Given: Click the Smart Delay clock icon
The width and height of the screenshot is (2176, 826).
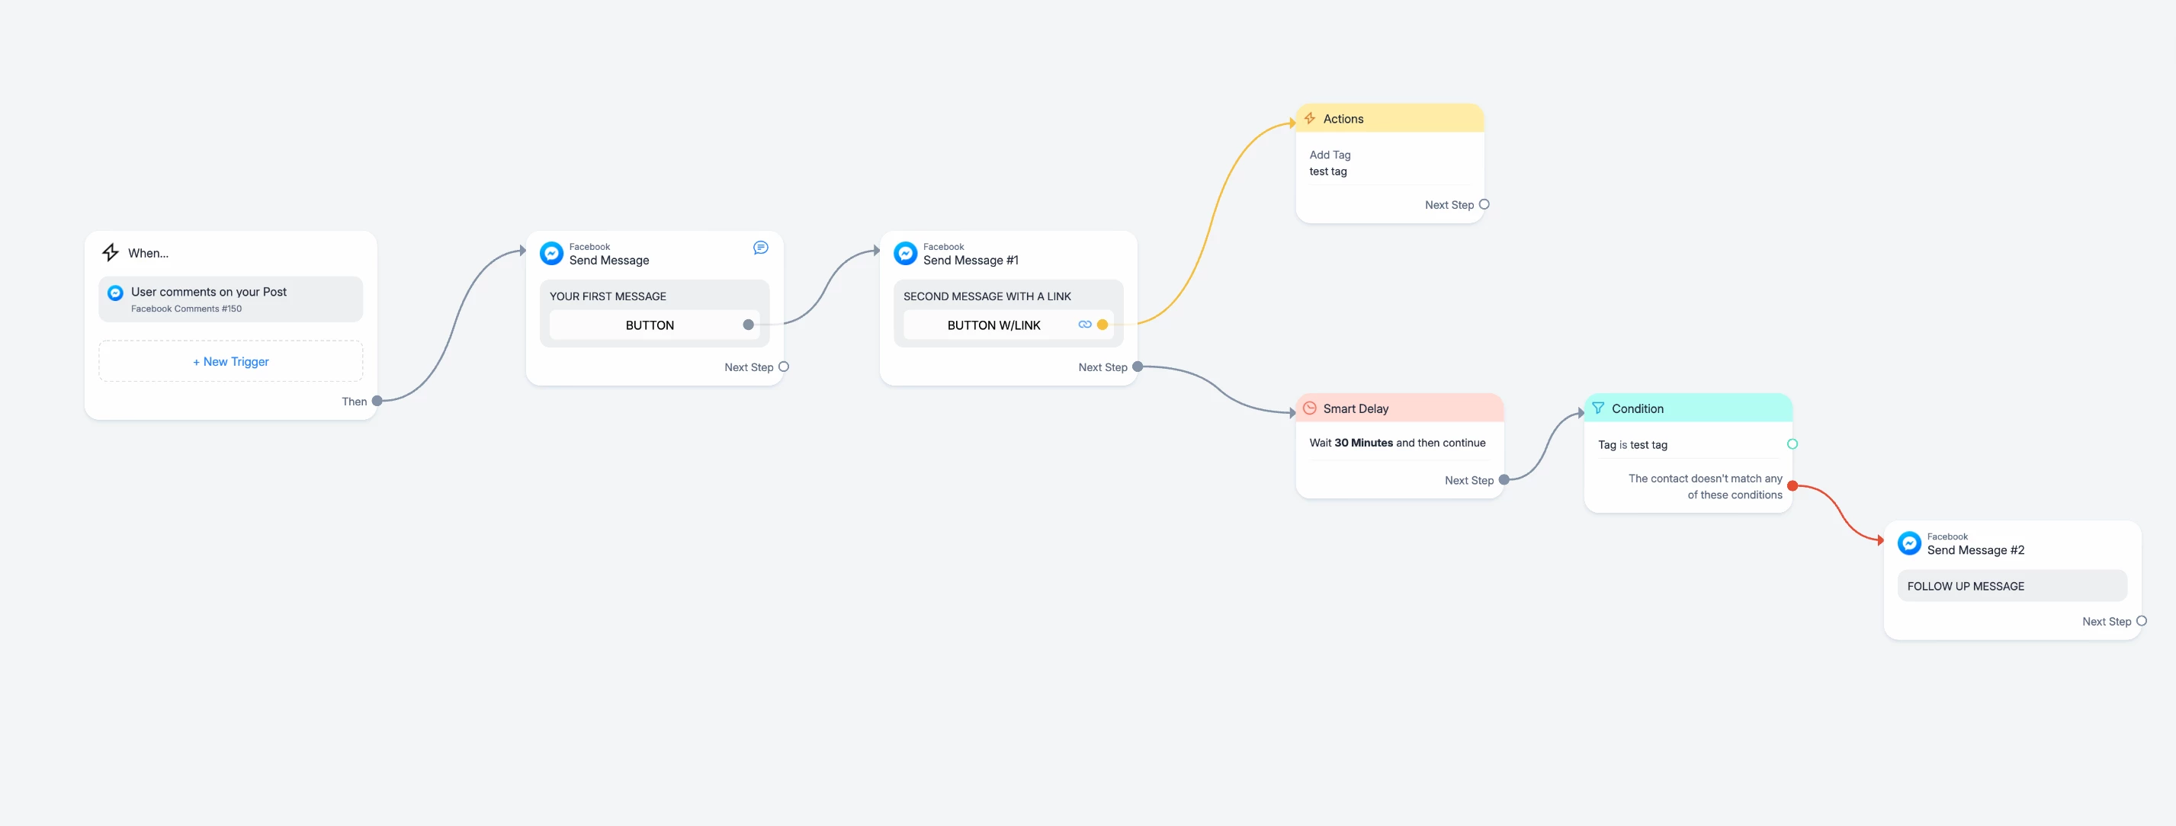Looking at the screenshot, I should click(x=1309, y=408).
